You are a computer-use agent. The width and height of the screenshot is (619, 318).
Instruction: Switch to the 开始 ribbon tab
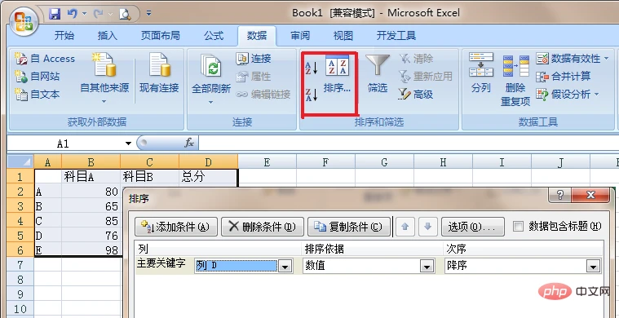[x=64, y=36]
